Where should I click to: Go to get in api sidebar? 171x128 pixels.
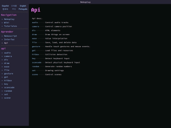(6, 77)
